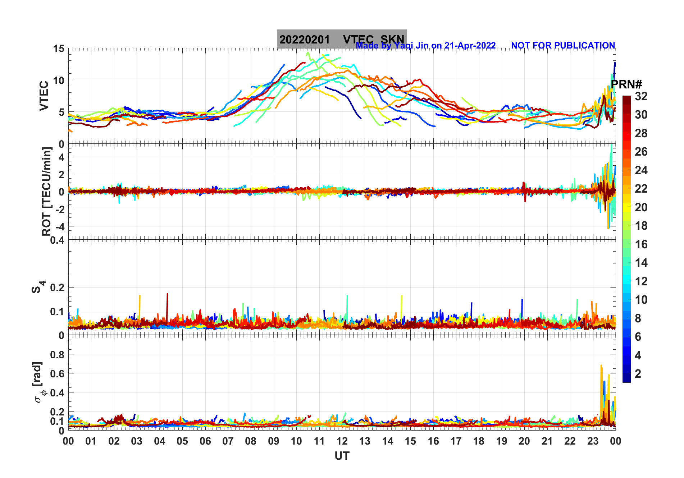Click colorbar tick label 24
This screenshot has width=684, height=478.
(641, 170)
